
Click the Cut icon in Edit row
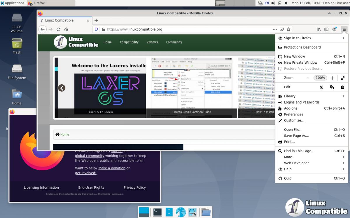pos(321,87)
